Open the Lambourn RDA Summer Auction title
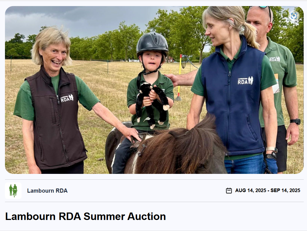This screenshot has height=231, width=307. pyautogui.click(x=86, y=216)
